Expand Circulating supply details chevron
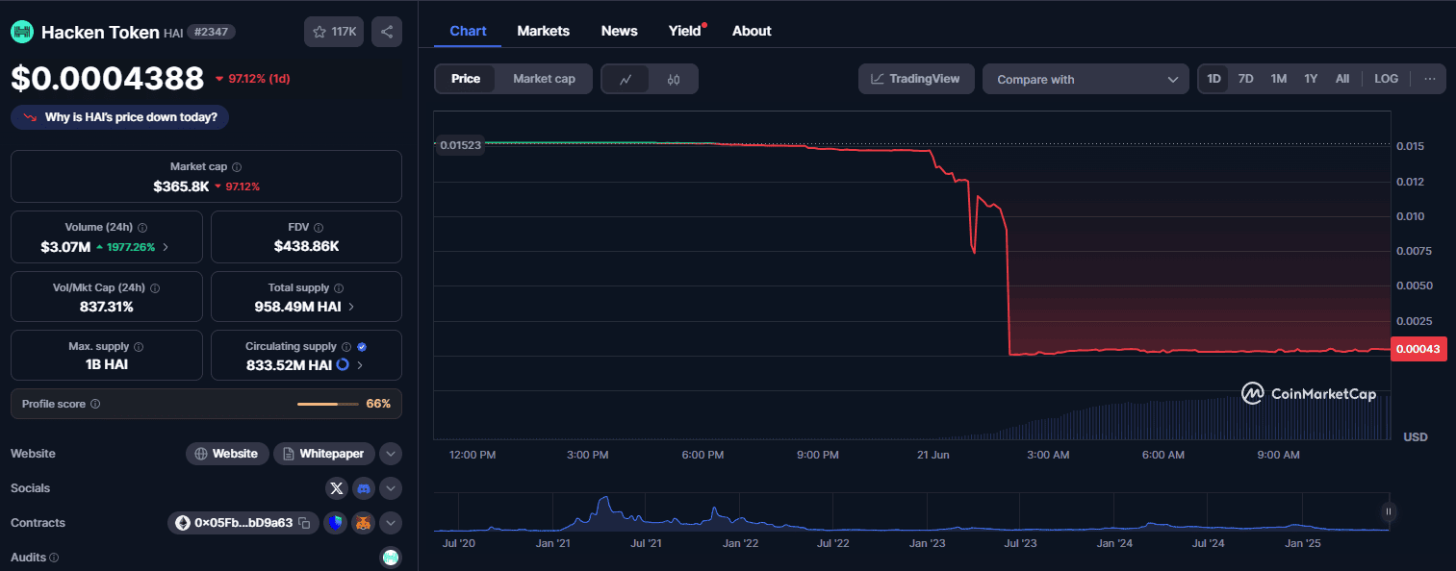The width and height of the screenshot is (1456, 571). coord(360,365)
